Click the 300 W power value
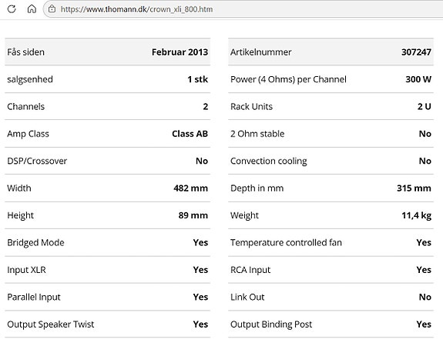This screenshot has height=346, width=443. pos(418,79)
